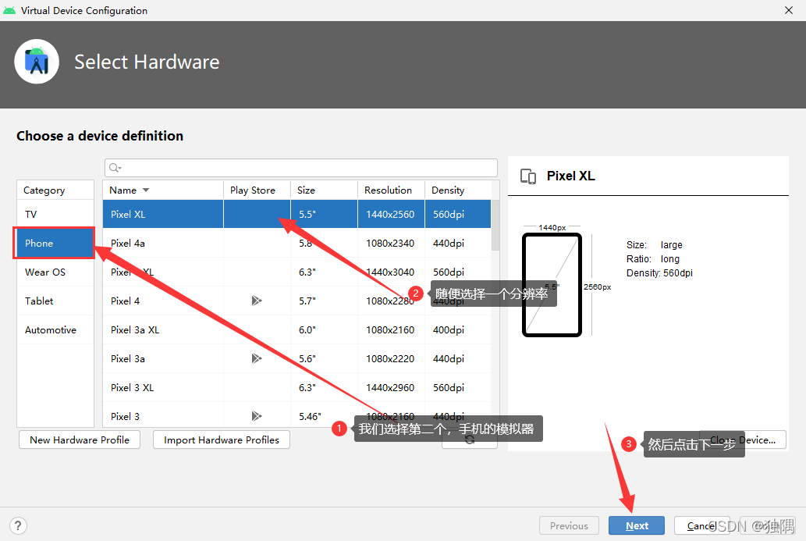This screenshot has width=806, height=541.
Task: Create a New Hardware Profile
Action: coord(80,440)
